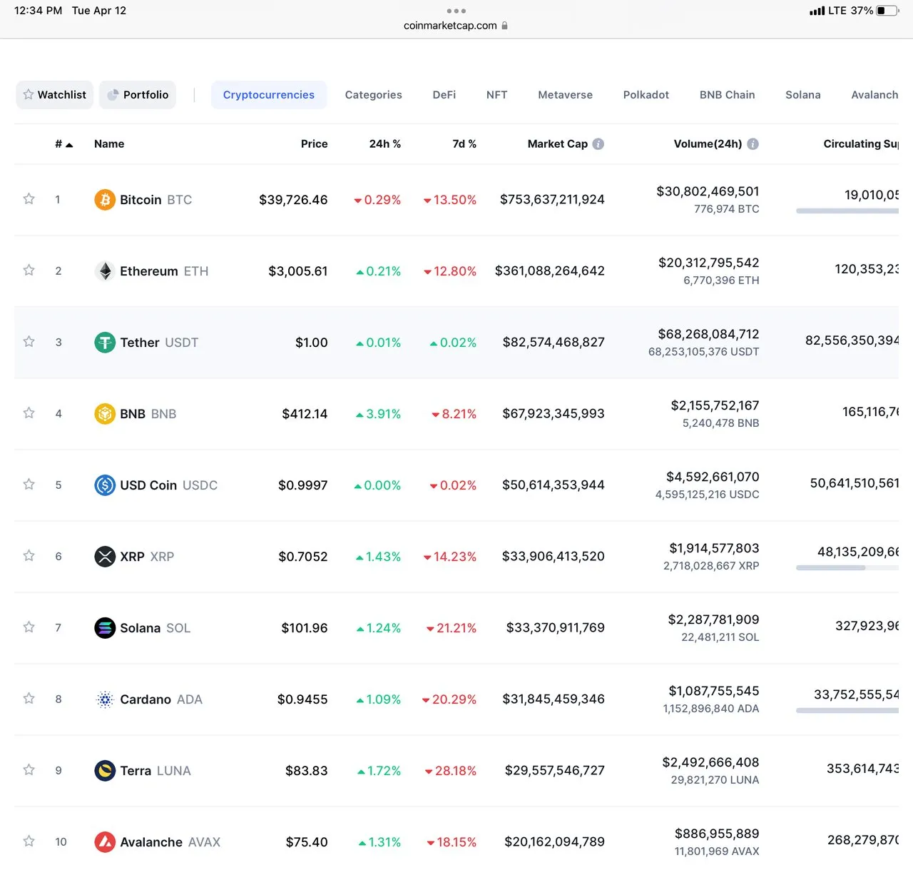This screenshot has height=875, width=913.
Task: Click Bitcoin market cap $753,637,211,924
Action: (552, 200)
